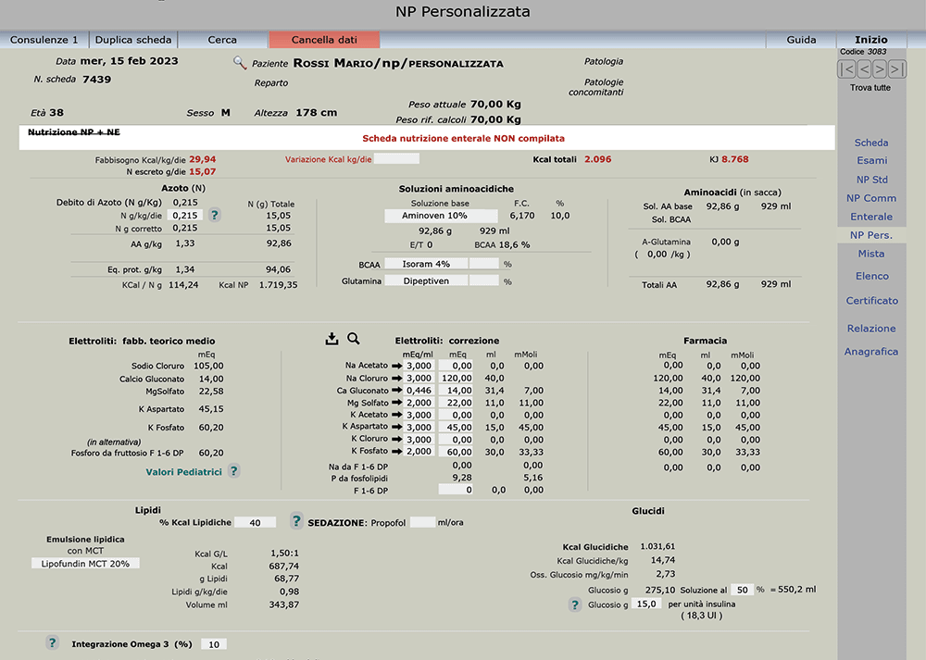
Task: Click the search icon beside Elettroliti correzione
Action: 353,338
